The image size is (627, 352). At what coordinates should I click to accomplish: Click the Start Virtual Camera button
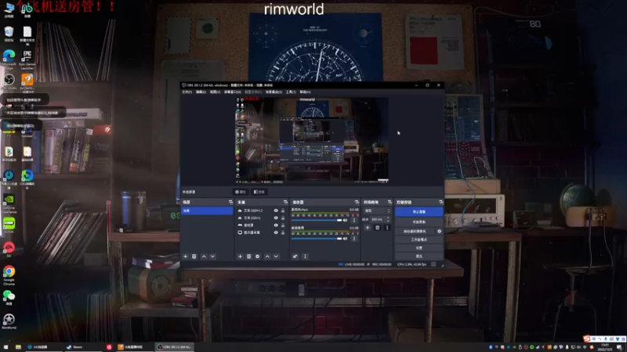tap(415, 231)
